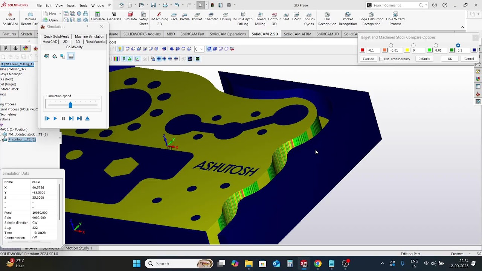The image size is (482, 271).
Task: Click the About SolidCAM icon
Action: click(10, 19)
